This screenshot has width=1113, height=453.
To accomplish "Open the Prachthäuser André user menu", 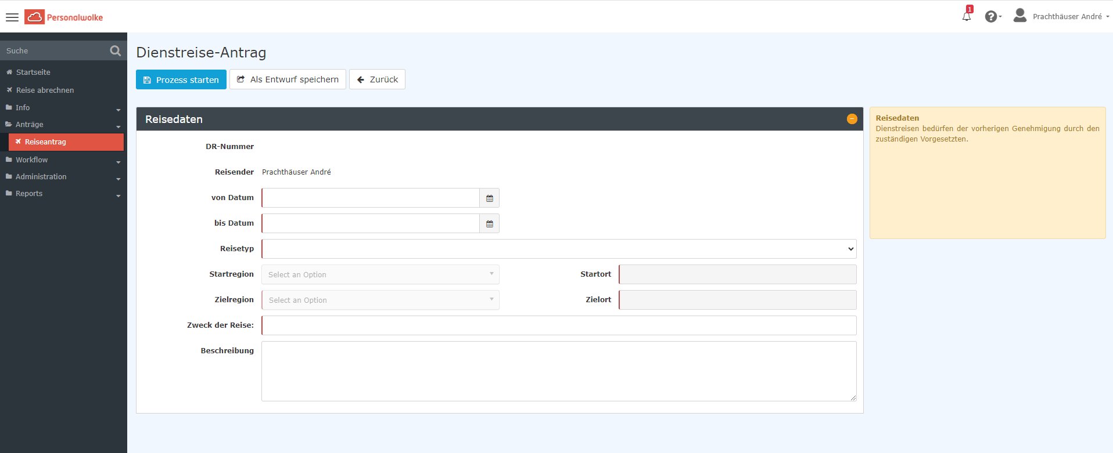I will (1067, 17).
